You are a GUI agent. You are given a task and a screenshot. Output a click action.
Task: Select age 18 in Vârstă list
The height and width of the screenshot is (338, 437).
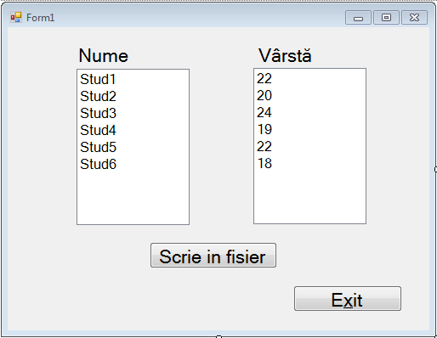pyautogui.click(x=309, y=163)
